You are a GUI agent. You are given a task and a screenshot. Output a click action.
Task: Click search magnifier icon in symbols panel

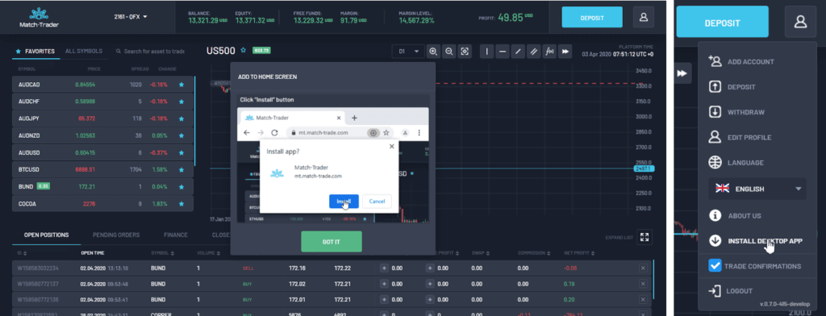click(119, 52)
